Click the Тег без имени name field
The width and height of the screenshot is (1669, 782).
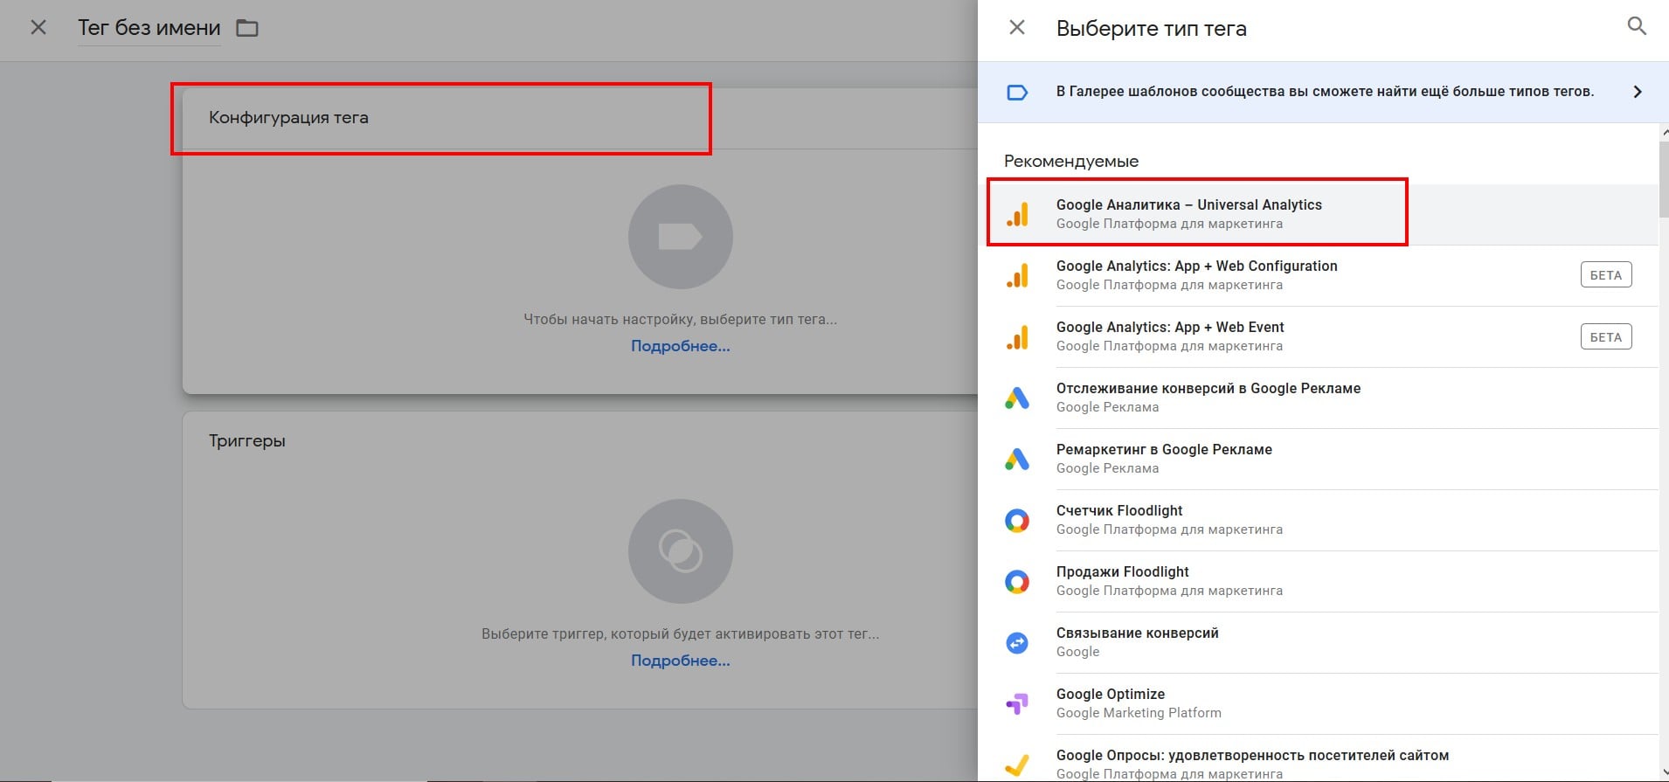coord(149,29)
